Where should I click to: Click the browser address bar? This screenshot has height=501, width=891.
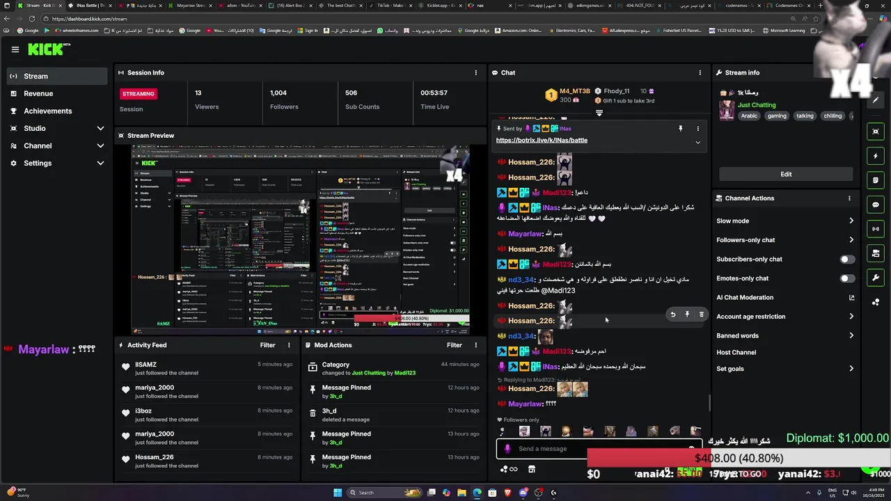(x=418, y=19)
